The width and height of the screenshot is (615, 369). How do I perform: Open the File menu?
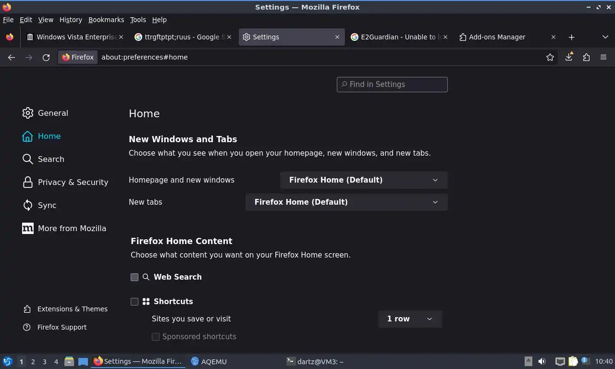tap(8, 20)
